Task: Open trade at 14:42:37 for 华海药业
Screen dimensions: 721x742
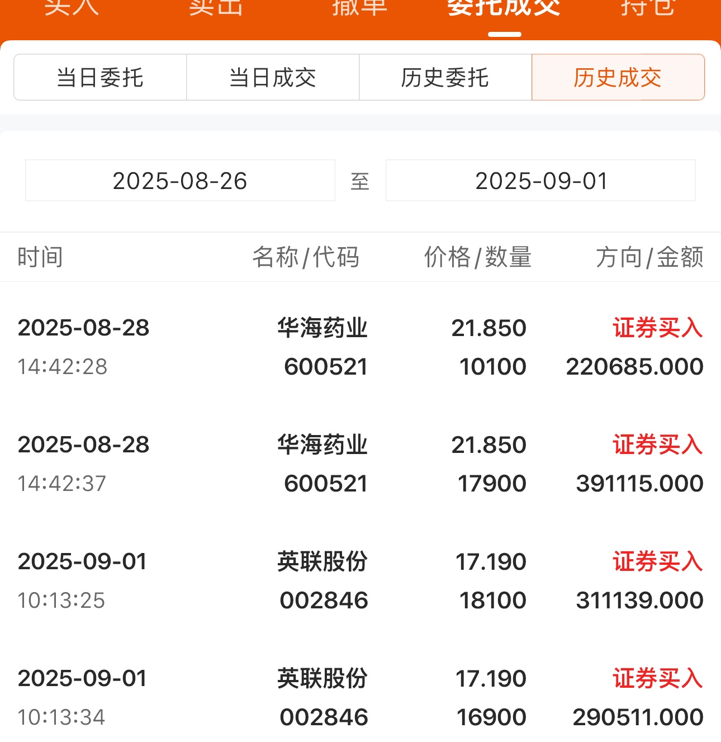Action: tap(360, 464)
